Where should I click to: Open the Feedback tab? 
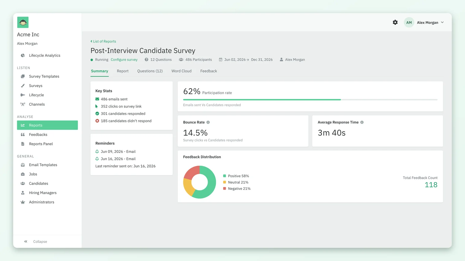tap(209, 71)
